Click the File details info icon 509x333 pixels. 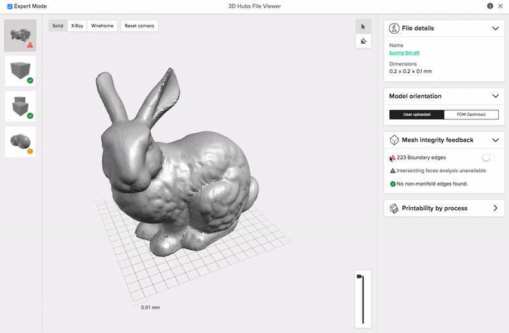(394, 29)
